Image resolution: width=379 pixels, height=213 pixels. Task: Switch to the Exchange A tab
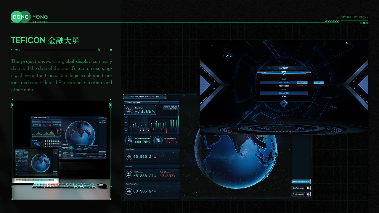pyautogui.click(x=298, y=188)
